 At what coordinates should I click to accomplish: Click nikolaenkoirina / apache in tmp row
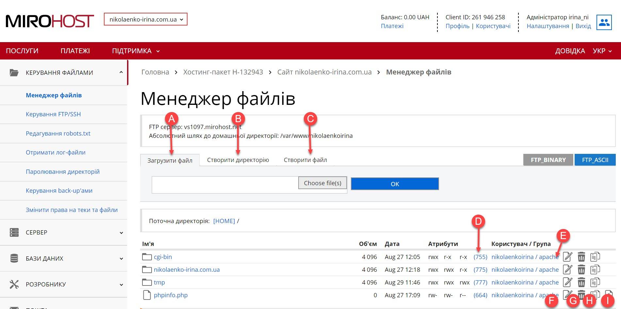pos(525,282)
